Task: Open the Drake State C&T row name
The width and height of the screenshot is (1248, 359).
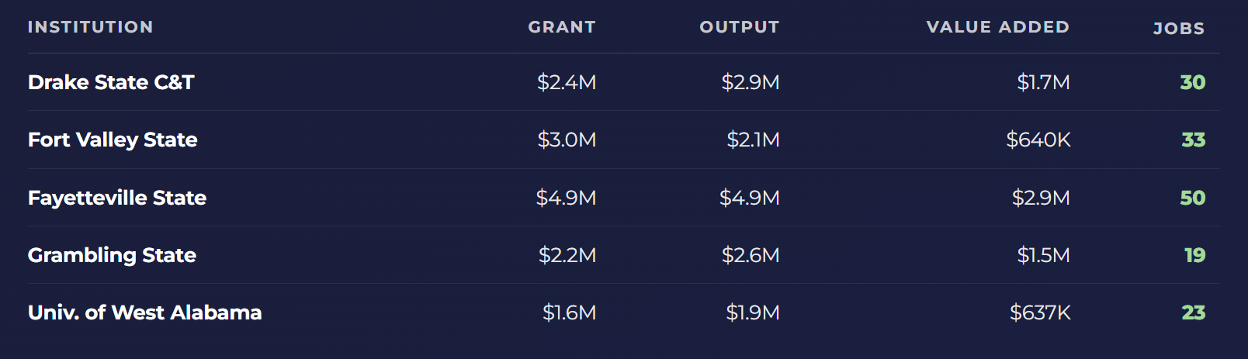Action: (111, 82)
